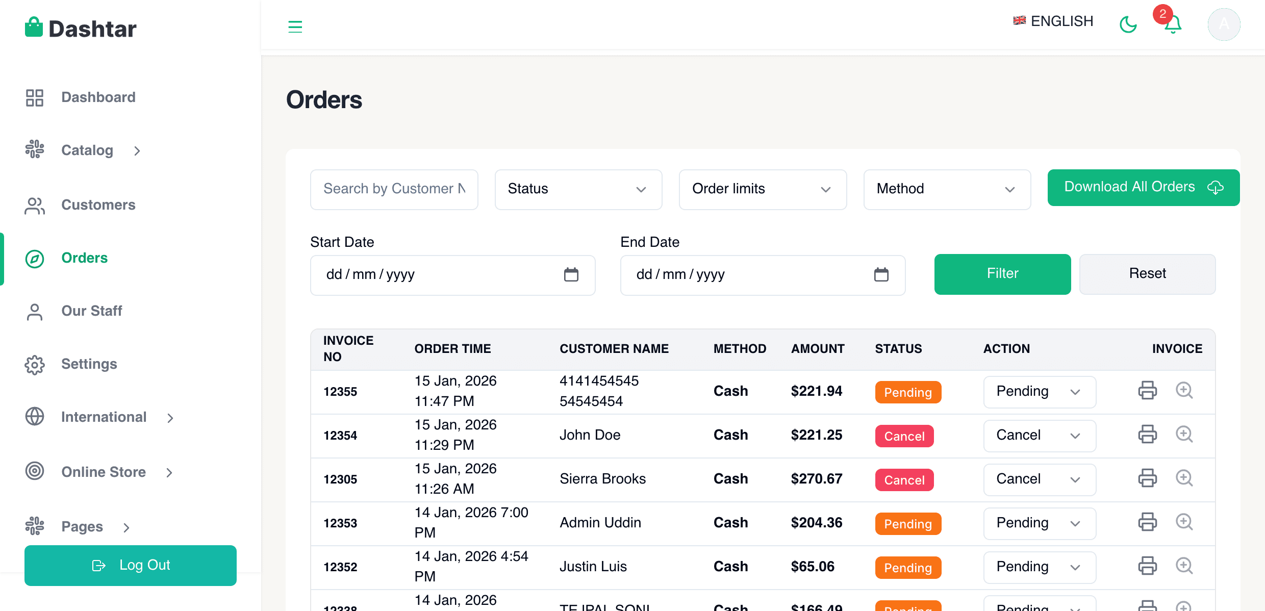Open the notifications bell
The height and width of the screenshot is (611, 1265).
pyautogui.click(x=1172, y=24)
